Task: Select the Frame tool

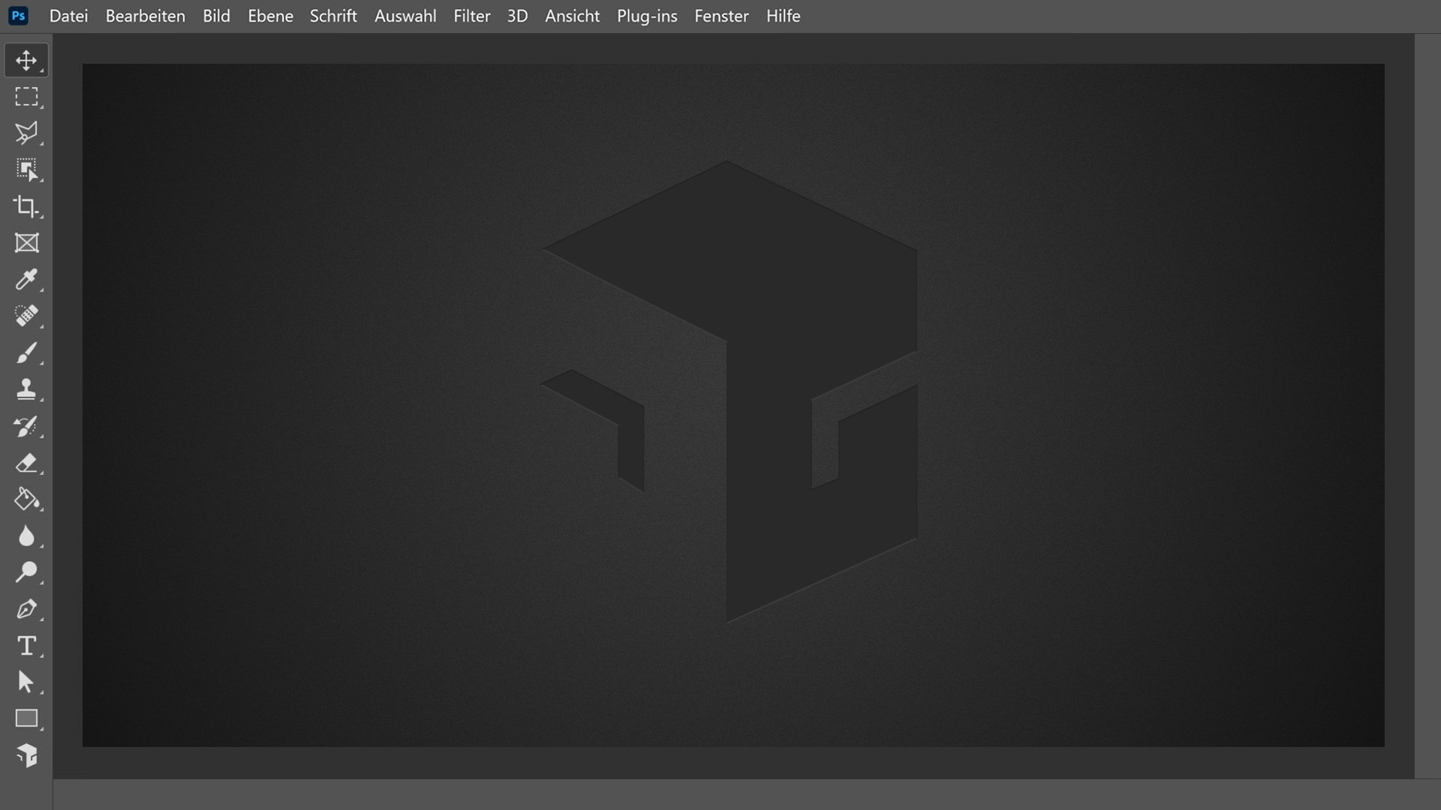Action: pos(26,243)
